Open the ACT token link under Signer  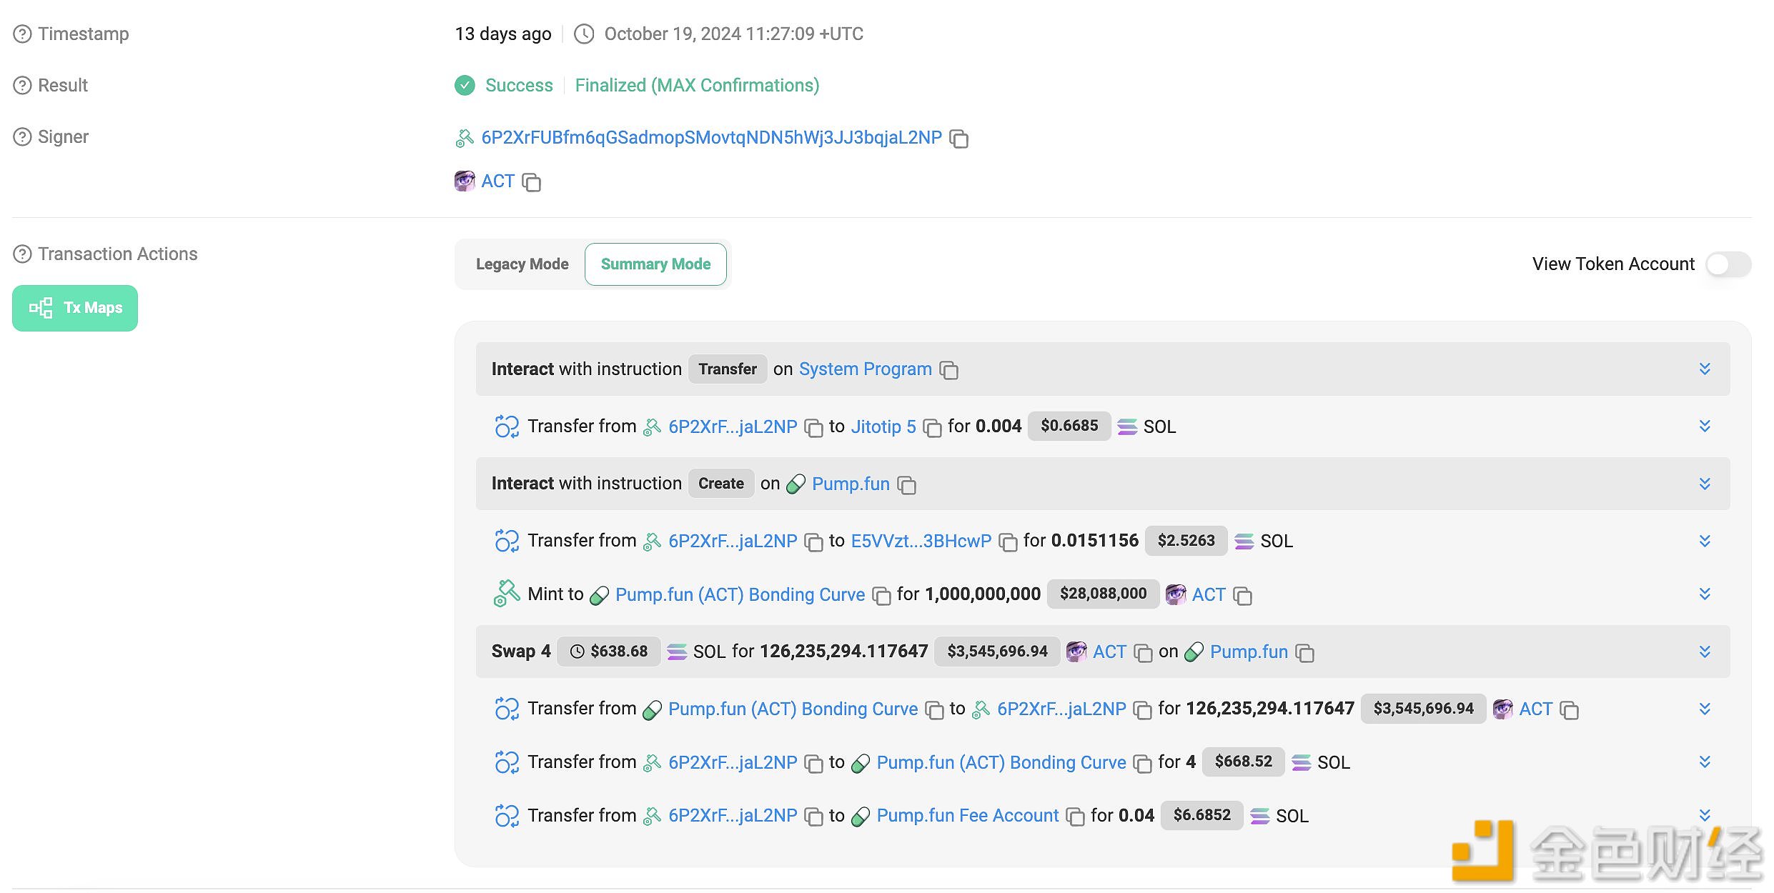pos(497,181)
